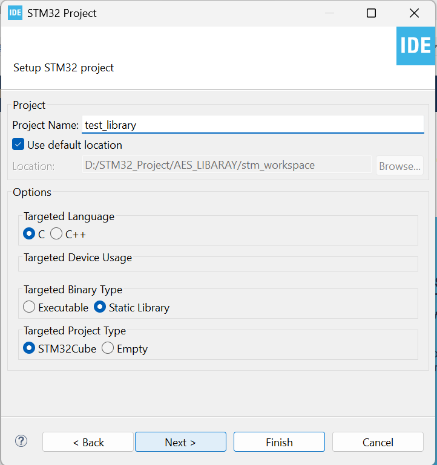Click the Targeted Binary Type label
Viewport: 437px width, 465px height.
[x=73, y=290]
